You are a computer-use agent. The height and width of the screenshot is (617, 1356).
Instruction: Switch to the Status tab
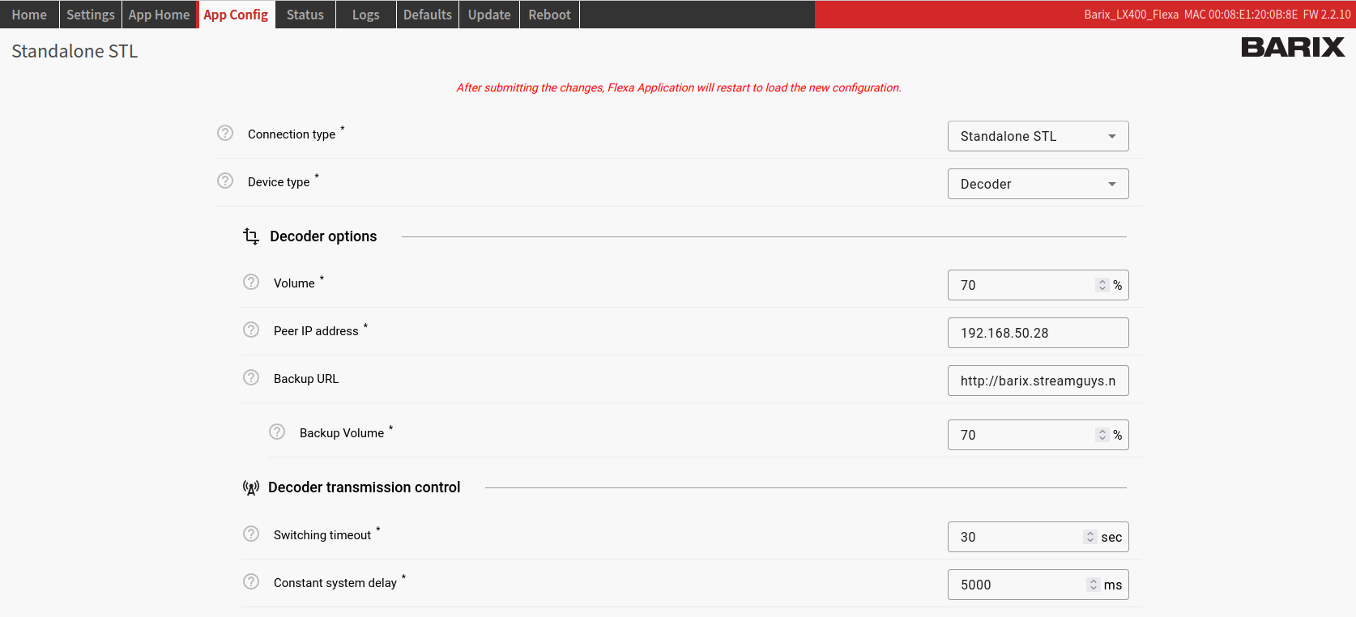305,15
